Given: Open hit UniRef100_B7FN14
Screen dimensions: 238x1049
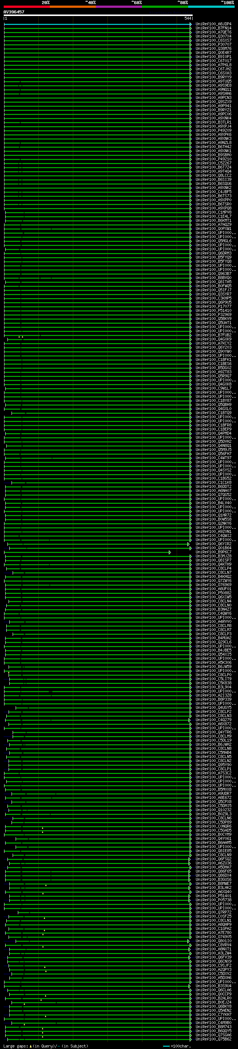Looking at the screenshot, I should [x=213, y=28].
